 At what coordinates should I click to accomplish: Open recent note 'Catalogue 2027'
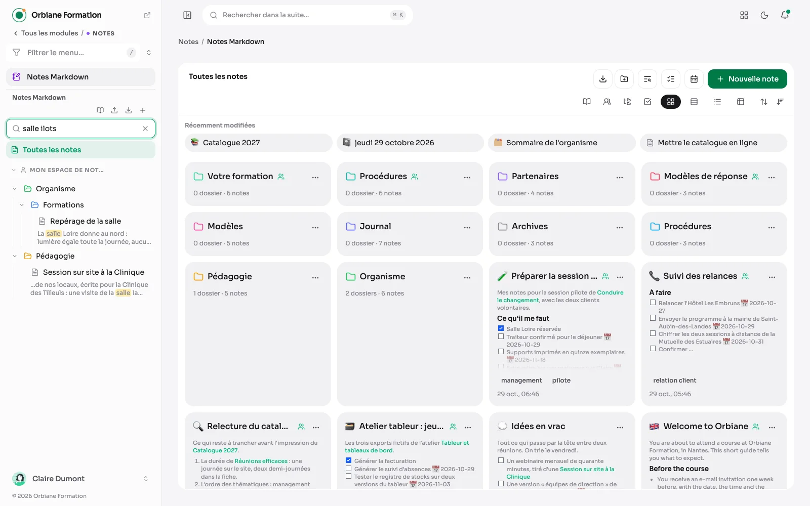(258, 143)
